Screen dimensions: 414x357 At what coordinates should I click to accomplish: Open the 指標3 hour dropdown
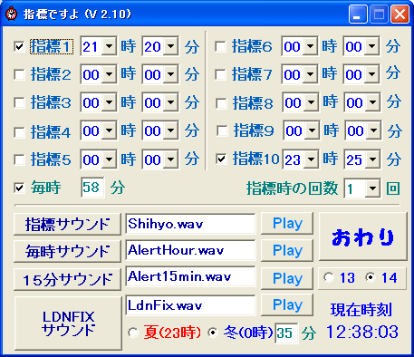[x=109, y=103]
